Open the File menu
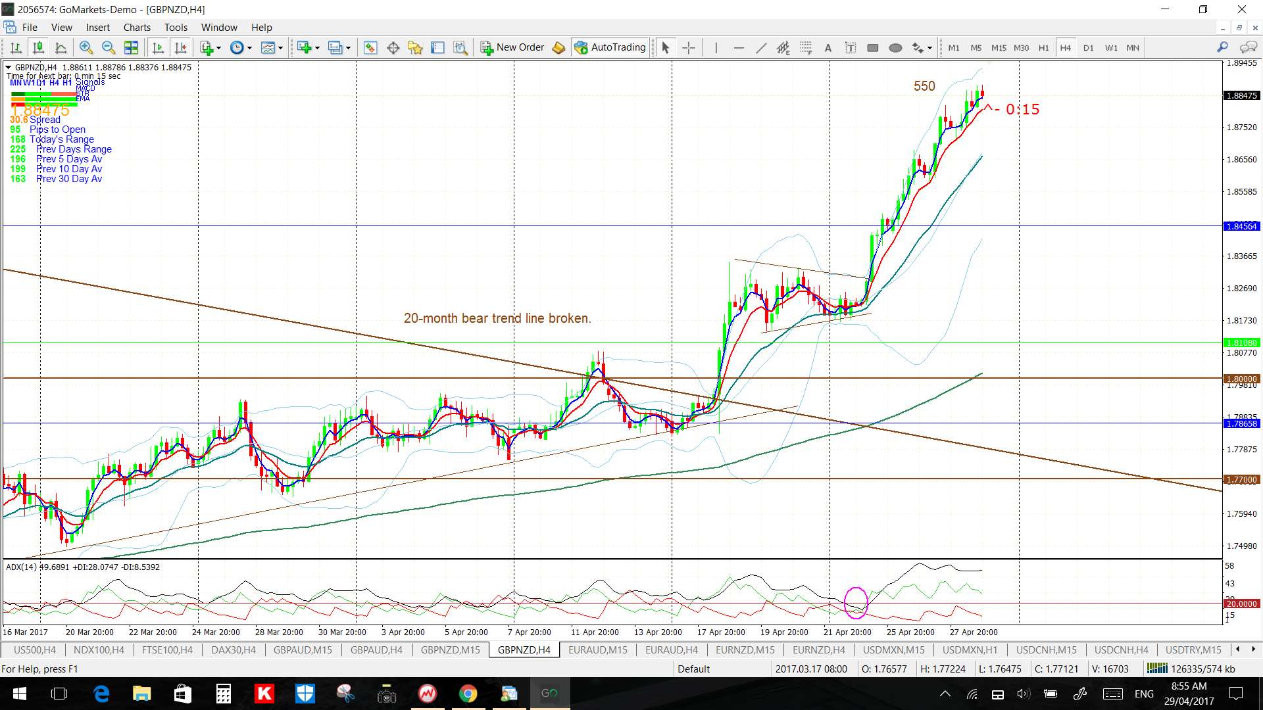The height and width of the screenshot is (710, 1263). click(x=30, y=27)
